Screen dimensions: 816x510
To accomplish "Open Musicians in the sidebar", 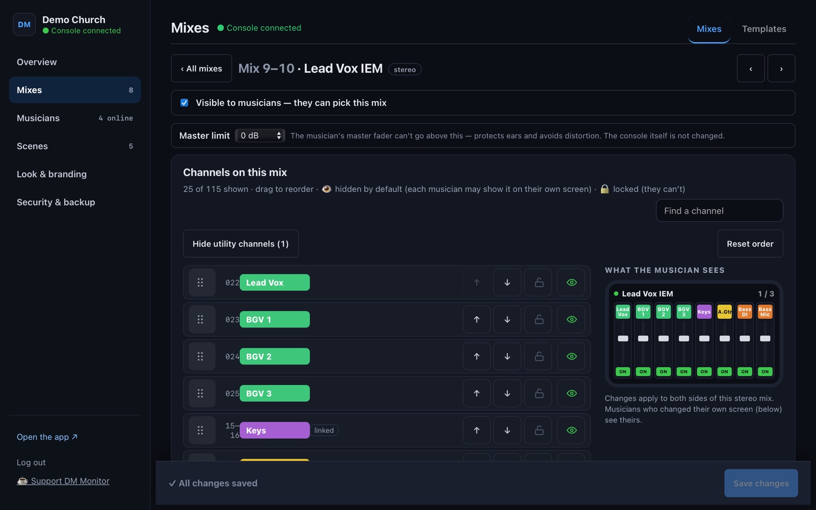I will point(75,118).
